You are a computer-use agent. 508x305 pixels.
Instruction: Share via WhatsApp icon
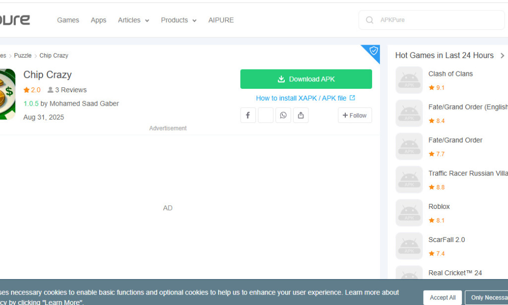click(x=283, y=115)
